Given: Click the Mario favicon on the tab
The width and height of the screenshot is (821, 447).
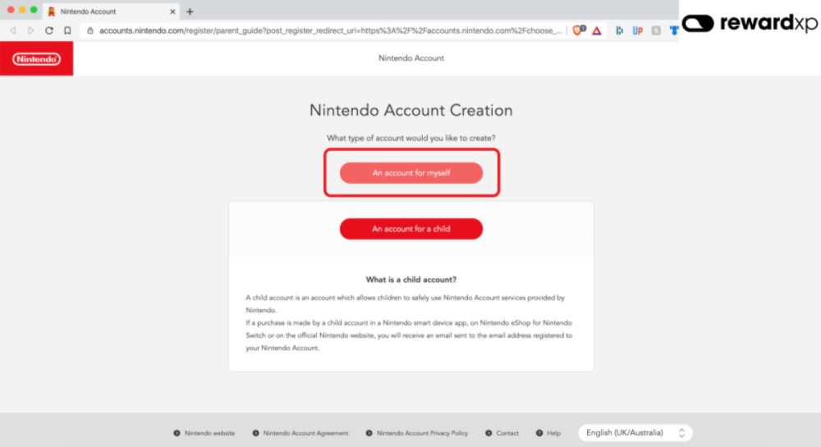Looking at the screenshot, I should click(51, 11).
